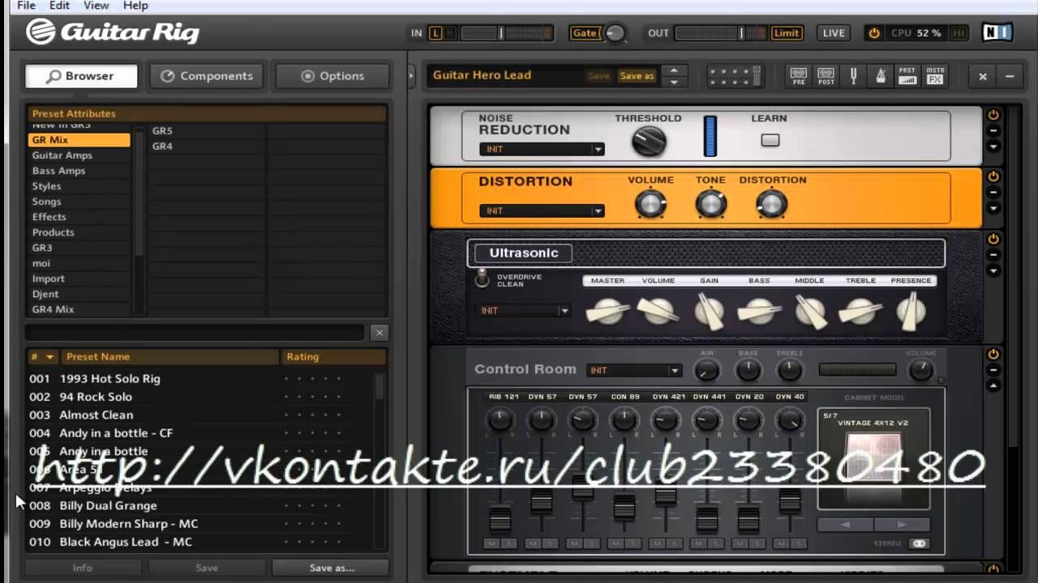The image size is (1038, 583).
Task: Open the Help menu
Action: click(x=135, y=6)
